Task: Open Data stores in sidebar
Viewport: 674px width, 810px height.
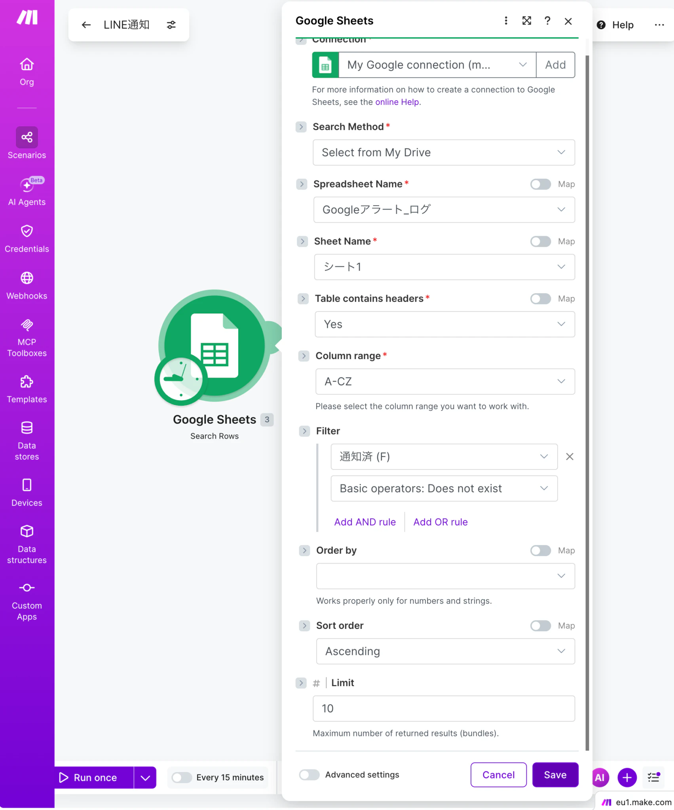Action: point(27,441)
